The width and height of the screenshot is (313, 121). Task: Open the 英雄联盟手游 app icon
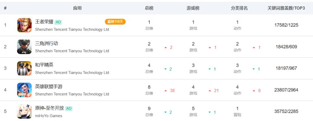tap(24, 90)
